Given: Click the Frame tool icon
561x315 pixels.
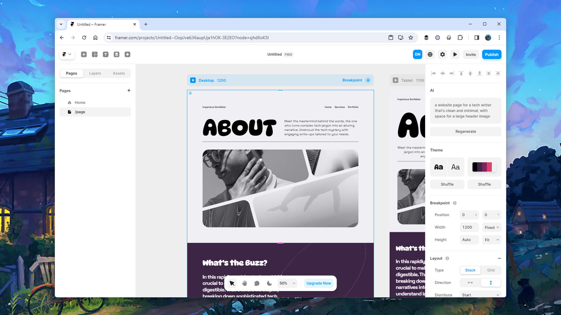Looking at the screenshot, I should point(95,54).
